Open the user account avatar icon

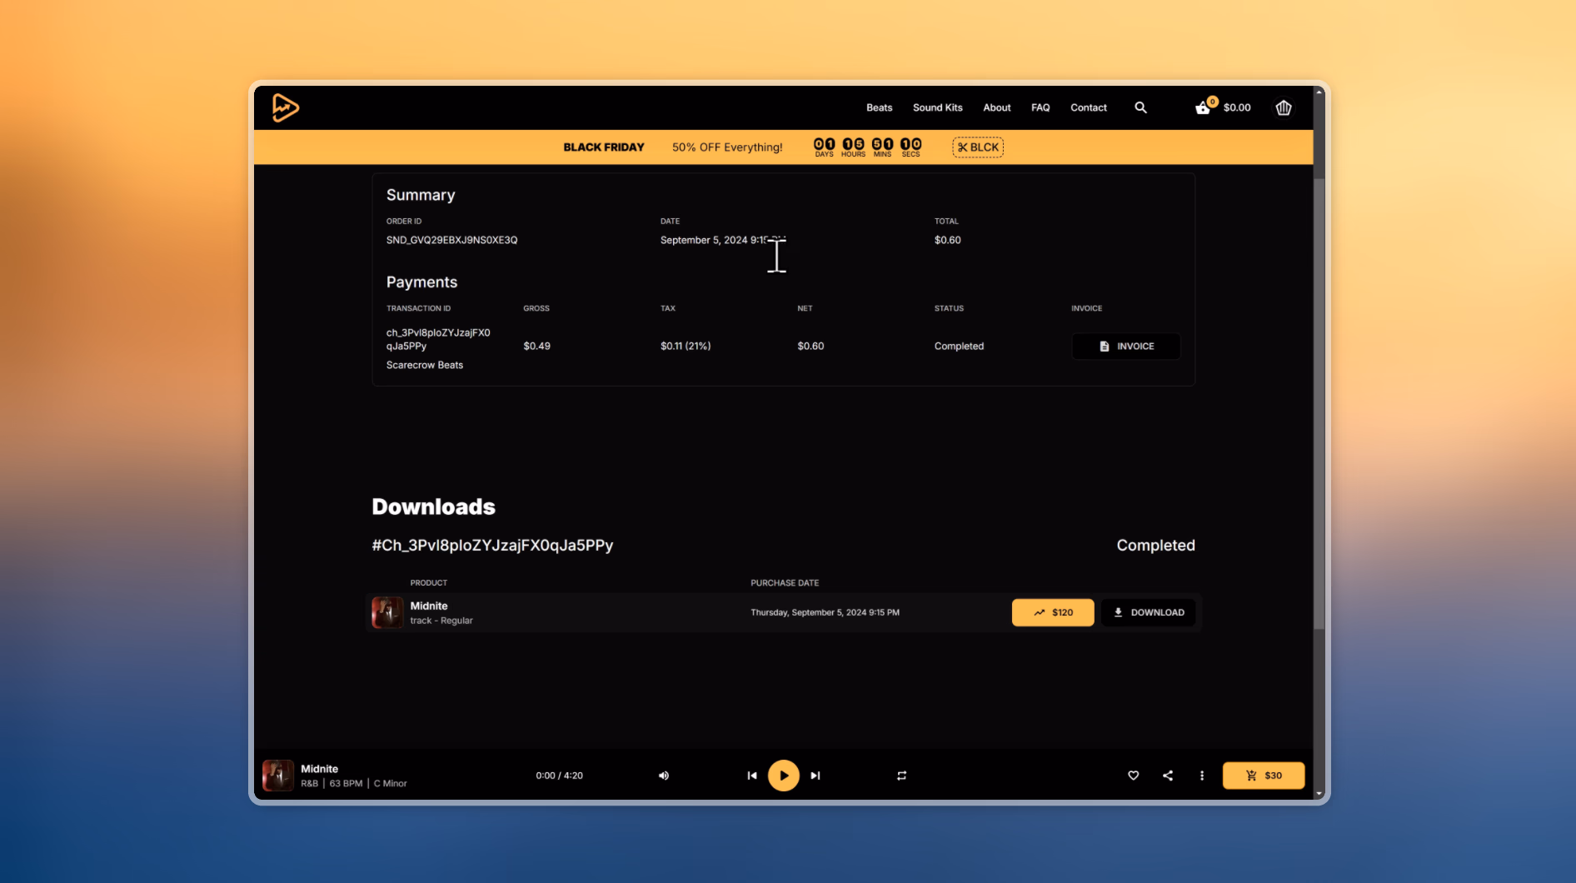(x=1283, y=107)
